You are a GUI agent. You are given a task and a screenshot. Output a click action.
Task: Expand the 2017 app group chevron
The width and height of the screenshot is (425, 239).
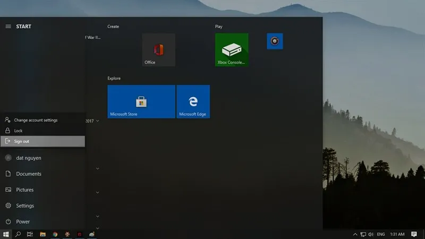pos(98,121)
